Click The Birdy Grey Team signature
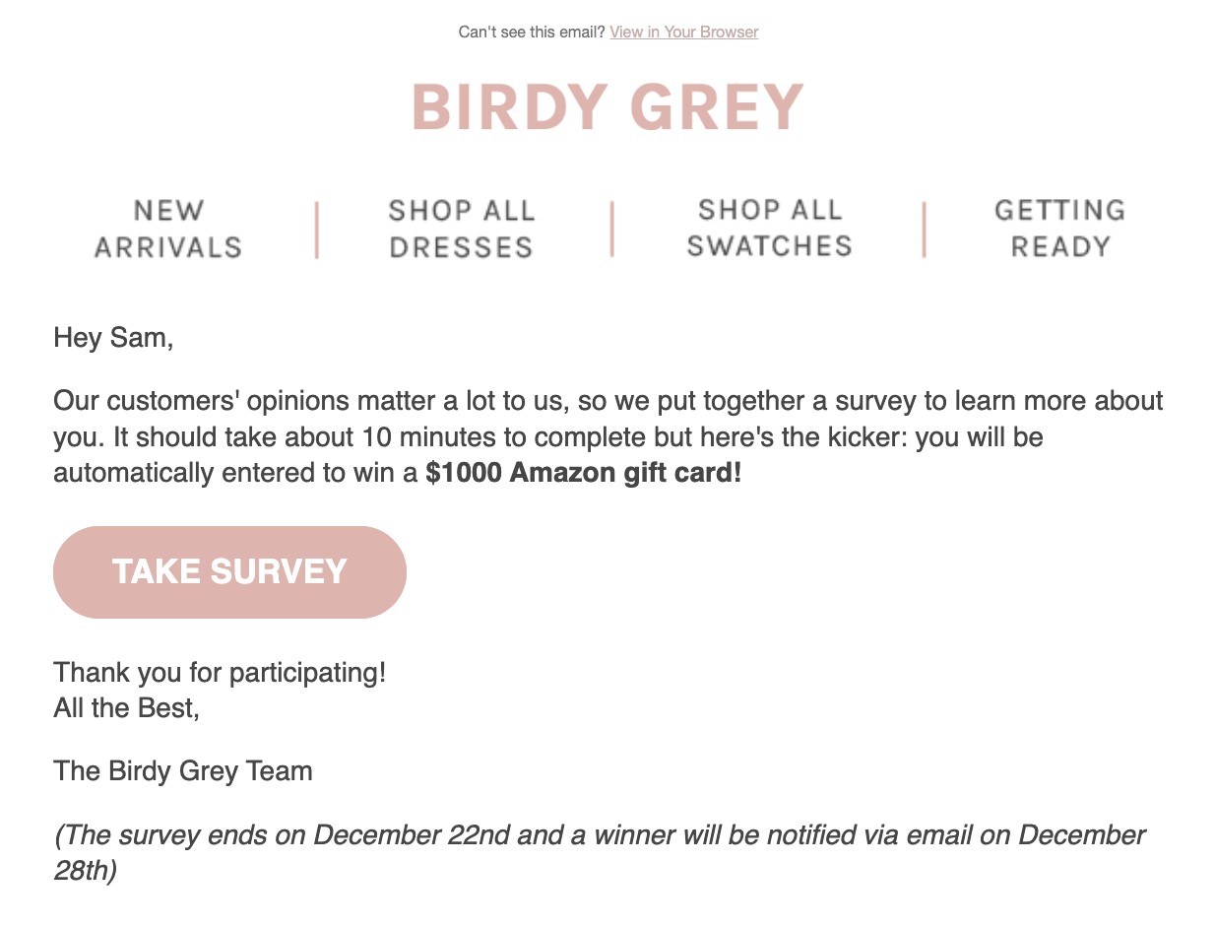This screenshot has width=1215, height=928. pos(183,770)
